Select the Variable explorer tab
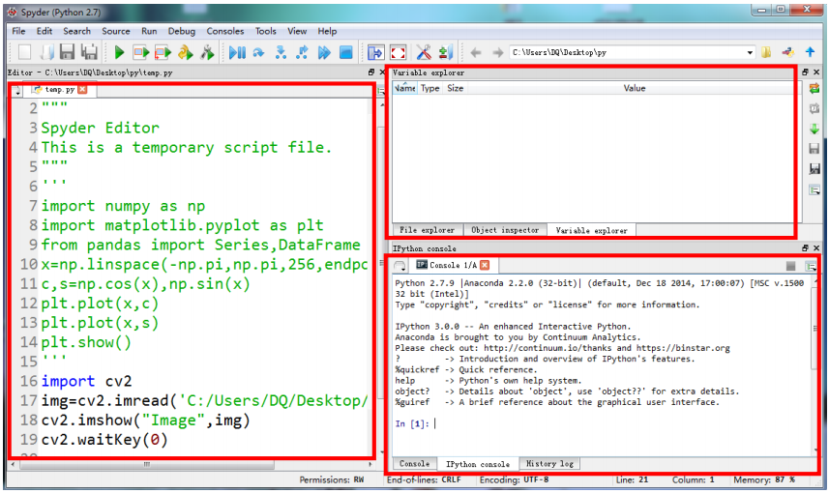This screenshot has height=493, width=829. click(x=591, y=230)
